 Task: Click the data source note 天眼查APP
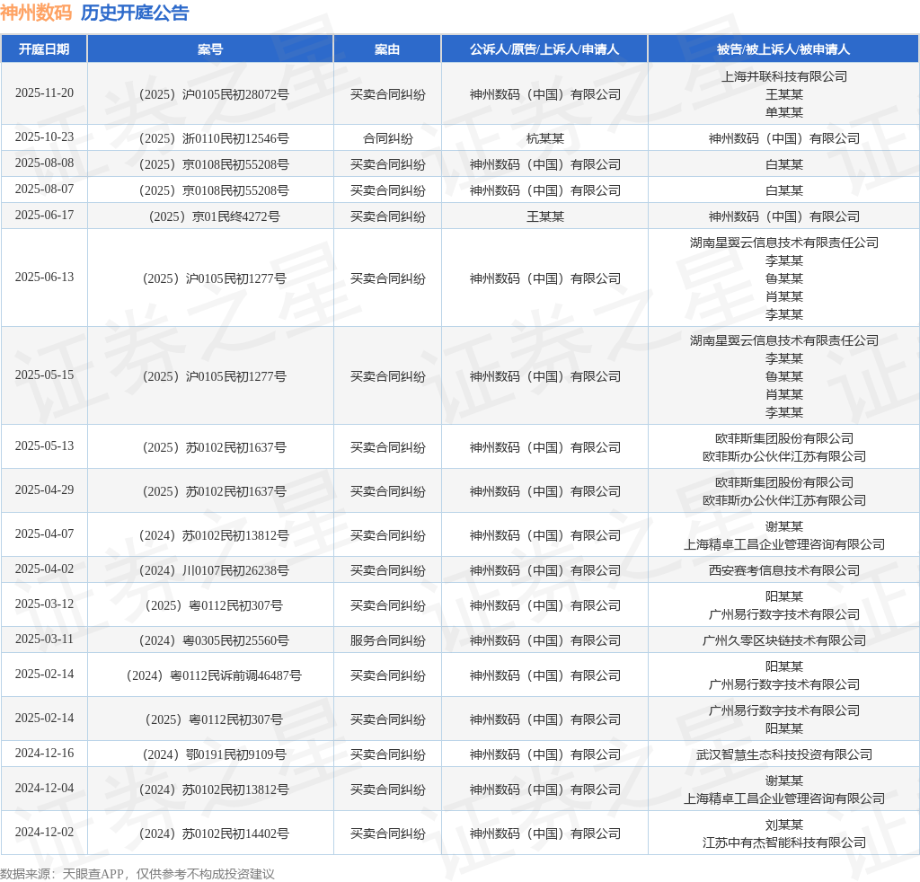(93, 874)
